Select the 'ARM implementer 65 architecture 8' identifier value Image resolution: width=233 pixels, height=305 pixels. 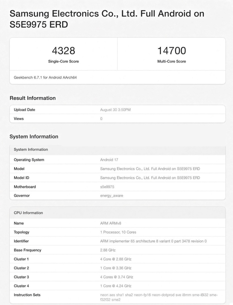[153, 241]
